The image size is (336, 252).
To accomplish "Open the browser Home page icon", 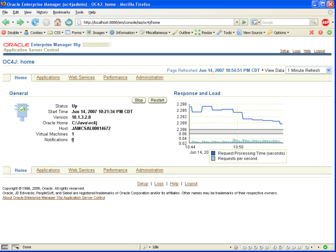I will click(x=57, y=22).
